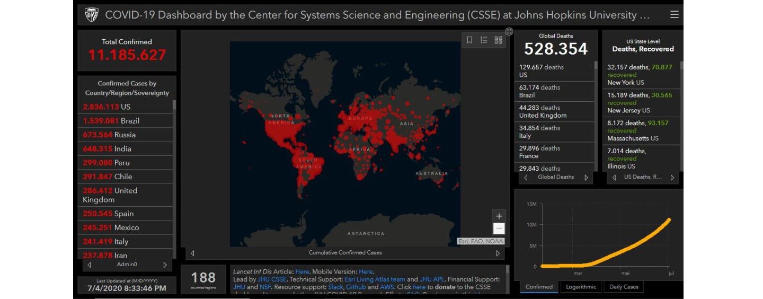
Task: Click the Johns Hopkins shield logo
Action: (x=92, y=15)
